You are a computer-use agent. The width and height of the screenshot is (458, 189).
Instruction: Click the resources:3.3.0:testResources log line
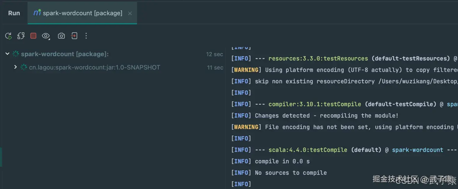tap(344, 59)
